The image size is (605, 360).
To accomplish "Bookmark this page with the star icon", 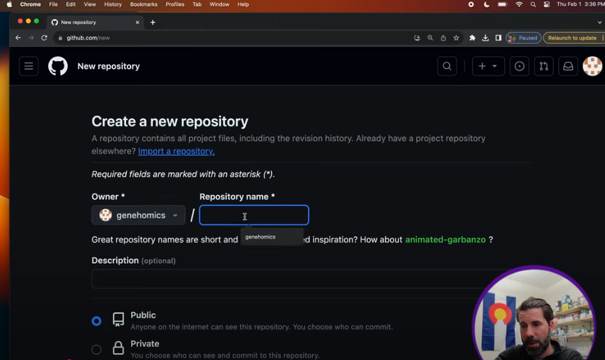I will [456, 38].
